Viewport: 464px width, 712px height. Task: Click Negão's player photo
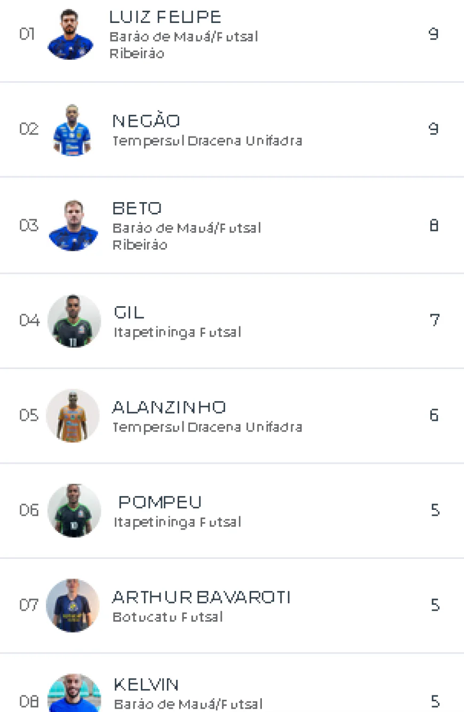click(x=72, y=130)
